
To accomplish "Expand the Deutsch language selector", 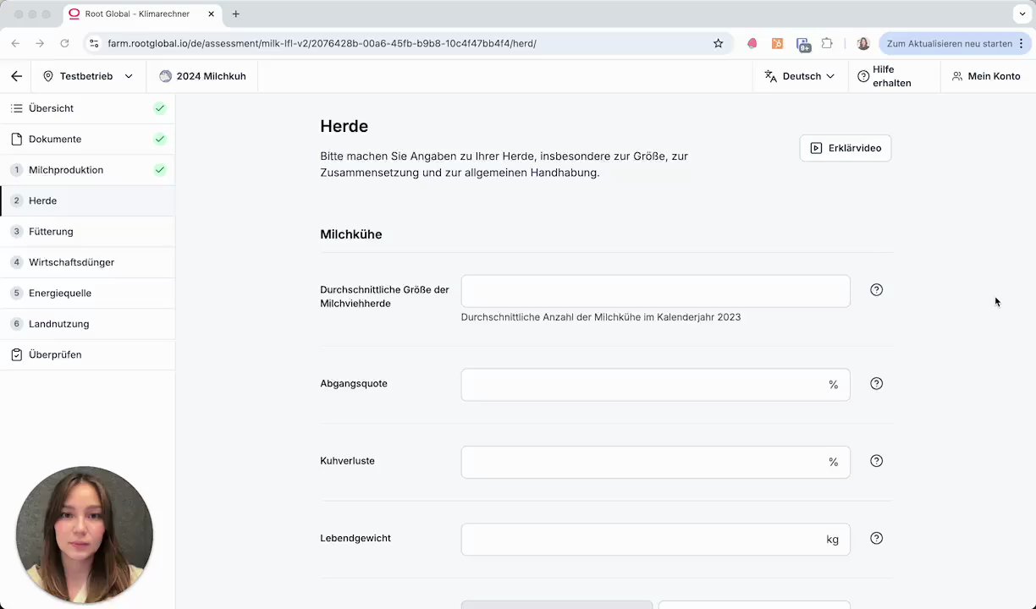I will pyautogui.click(x=799, y=76).
